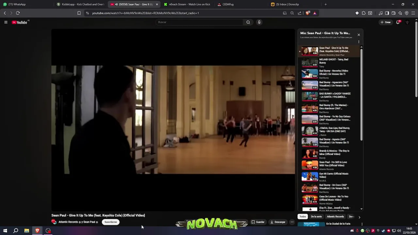Save the video with Guardar button
The width and height of the screenshot is (418, 235).
[x=258, y=222]
